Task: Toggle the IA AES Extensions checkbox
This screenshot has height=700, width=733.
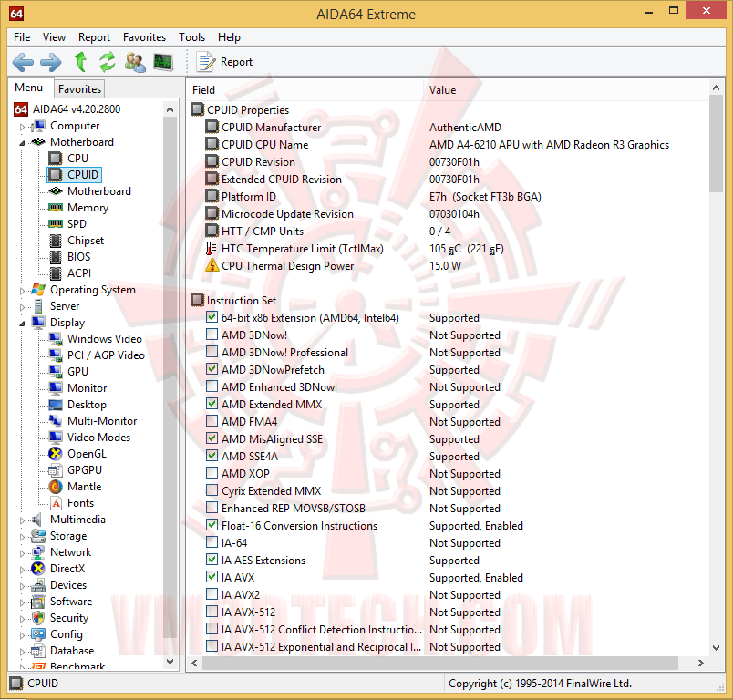Action: click(212, 559)
